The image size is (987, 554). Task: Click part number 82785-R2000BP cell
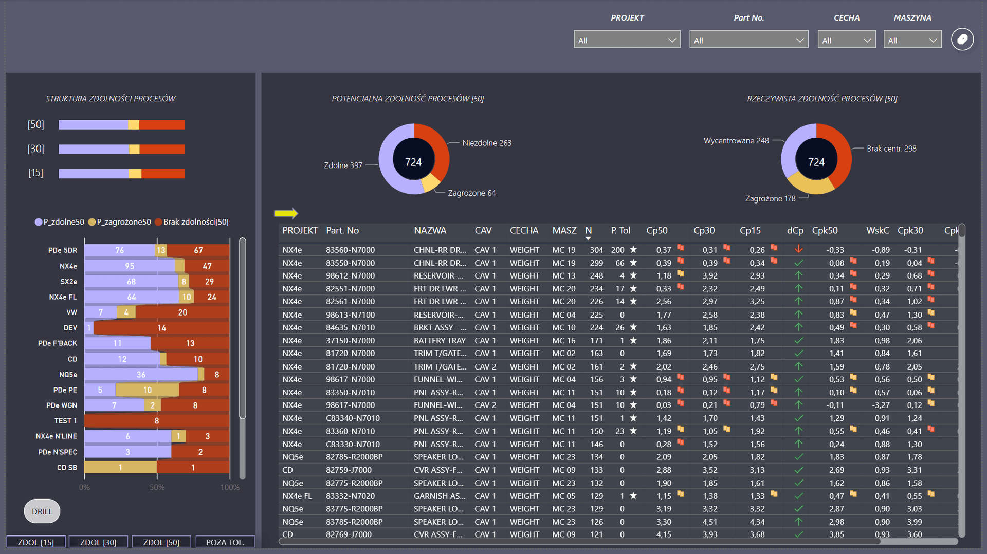tap(354, 457)
